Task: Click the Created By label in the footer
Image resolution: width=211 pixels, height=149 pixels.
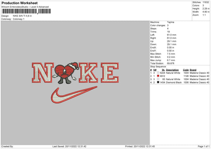Action: coord(7,147)
